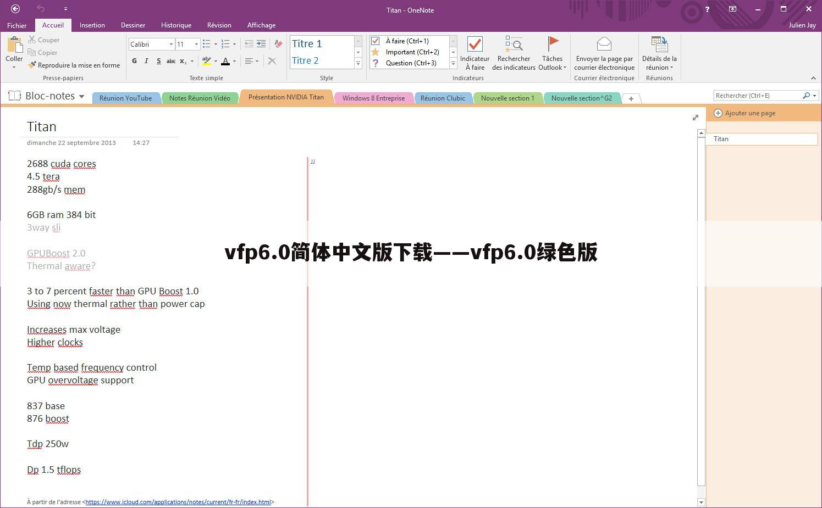Open Rechercher des indicateurs

tap(514, 53)
